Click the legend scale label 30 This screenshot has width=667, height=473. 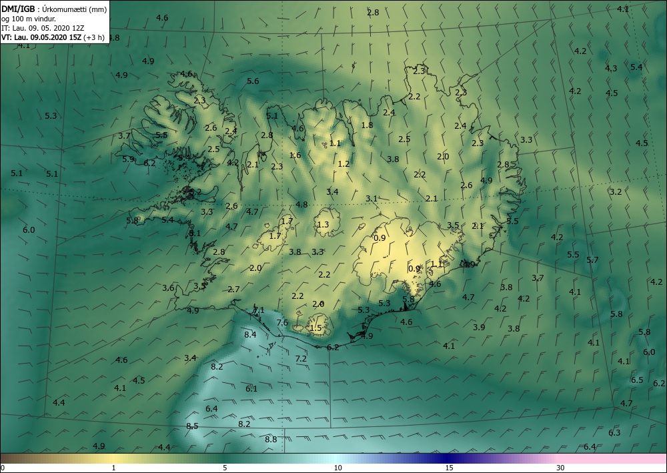561,468
